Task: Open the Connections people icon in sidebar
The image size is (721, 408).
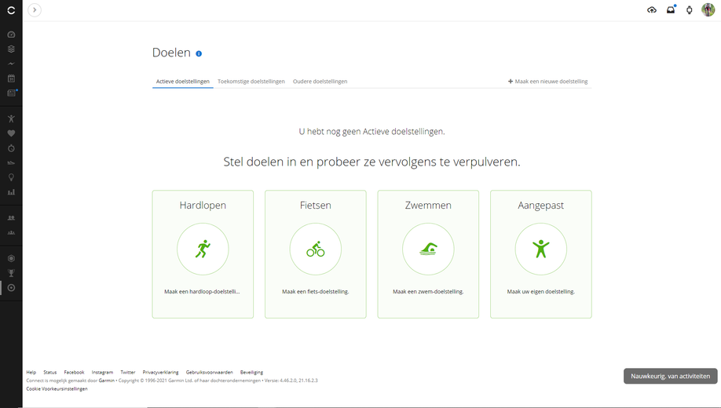Action: [11, 218]
